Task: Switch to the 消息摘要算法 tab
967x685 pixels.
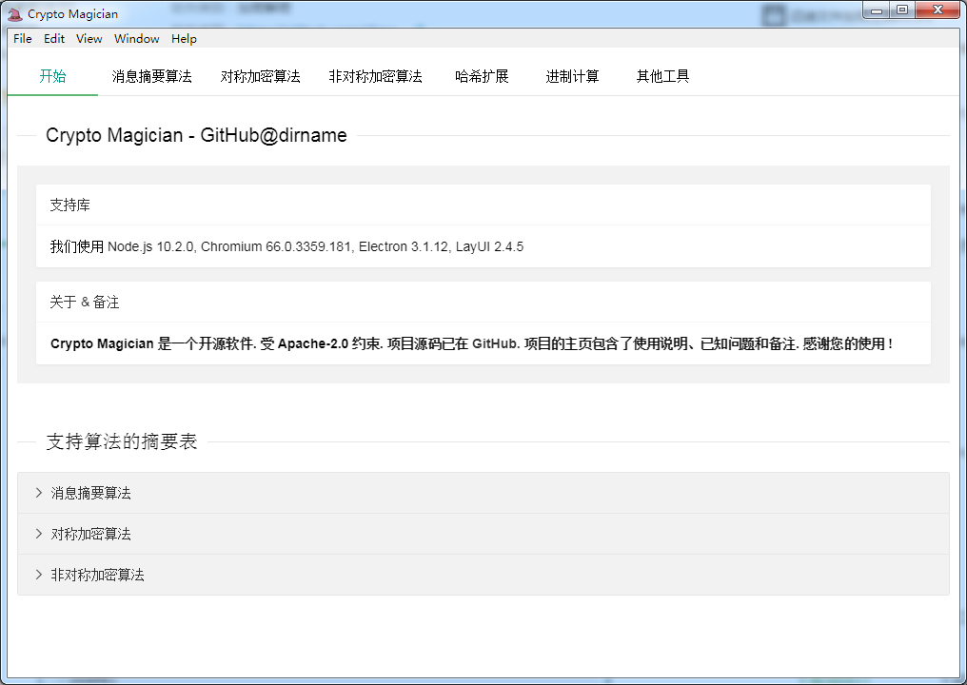Action: point(151,76)
